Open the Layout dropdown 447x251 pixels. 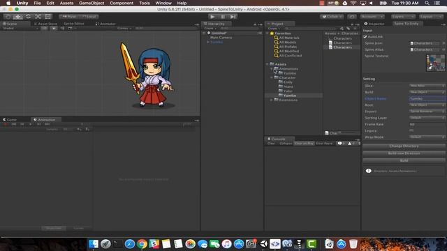432,17
